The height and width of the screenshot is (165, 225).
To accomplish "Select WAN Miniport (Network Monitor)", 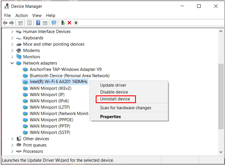I will click(59, 113).
